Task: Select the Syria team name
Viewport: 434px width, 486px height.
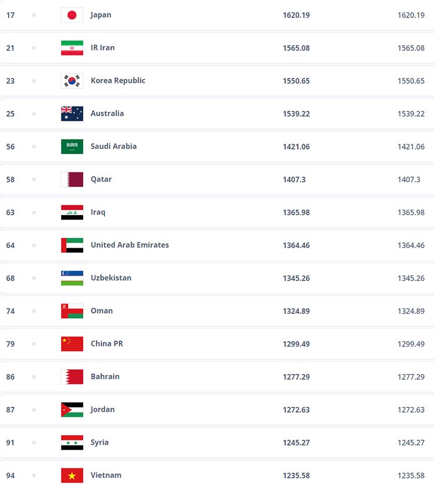Action: (x=100, y=442)
